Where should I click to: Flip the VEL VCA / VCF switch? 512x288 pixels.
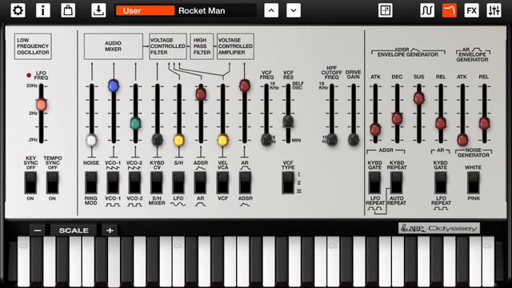coord(222,182)
